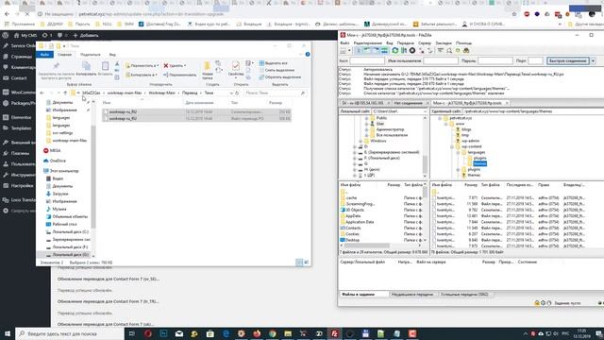Expand H: drive node in FileZilla local tree
Viewport: 604px width, 340px height.
(355, 170)
